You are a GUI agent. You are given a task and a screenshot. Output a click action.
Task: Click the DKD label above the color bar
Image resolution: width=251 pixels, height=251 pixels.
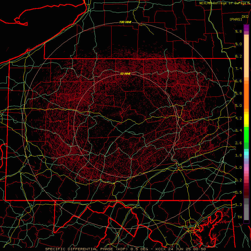[x=245, y=17]
